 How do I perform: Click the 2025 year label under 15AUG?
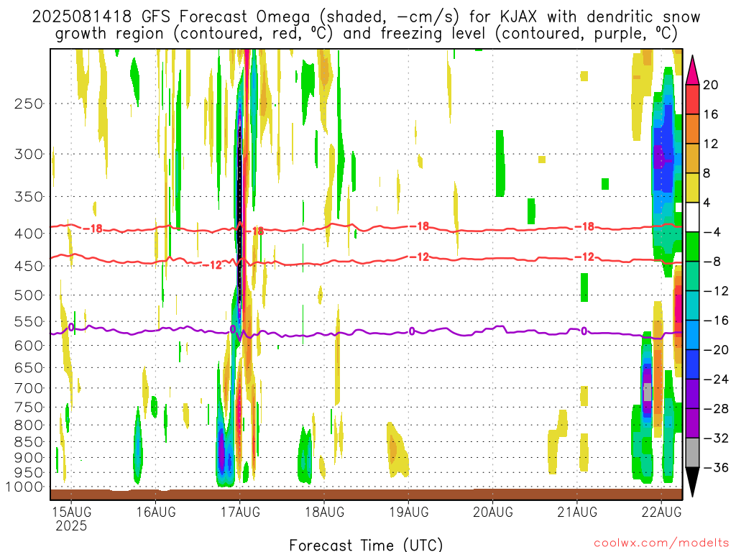(71, 525)
